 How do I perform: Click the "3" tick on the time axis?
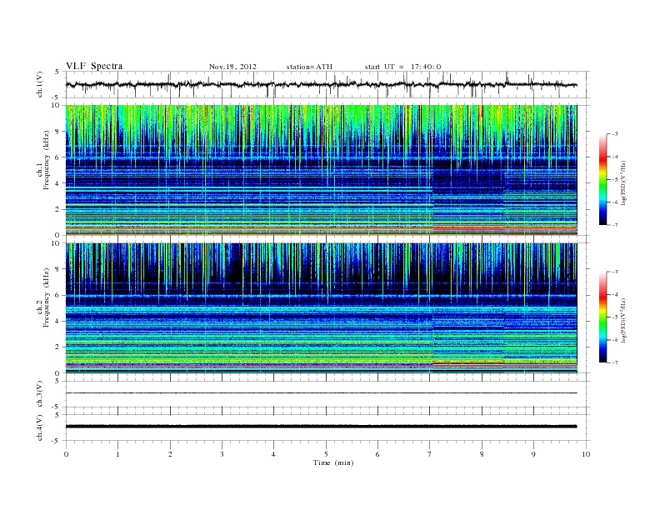click(x=222, y=454)
